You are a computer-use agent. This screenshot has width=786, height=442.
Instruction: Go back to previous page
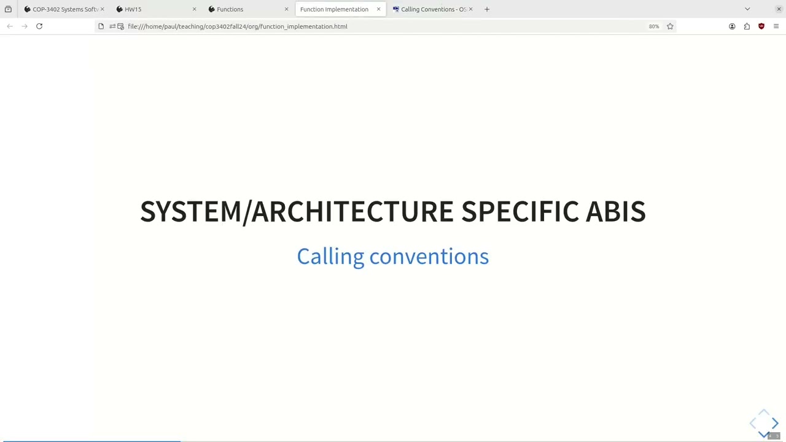pos(10,26)
